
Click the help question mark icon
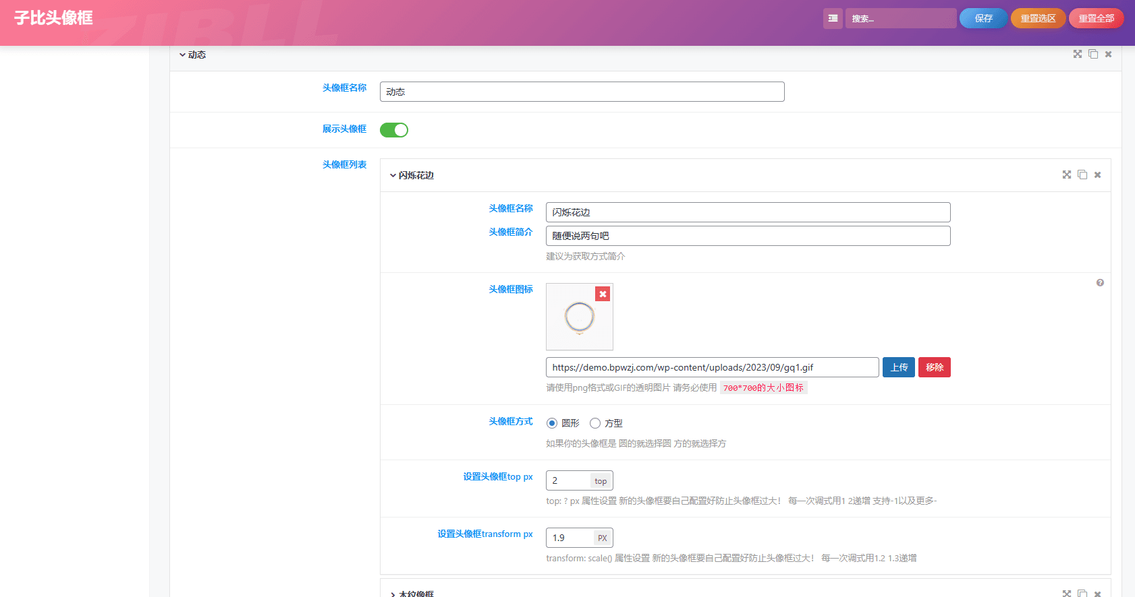pyautogui.click(x=1100, y=283)
